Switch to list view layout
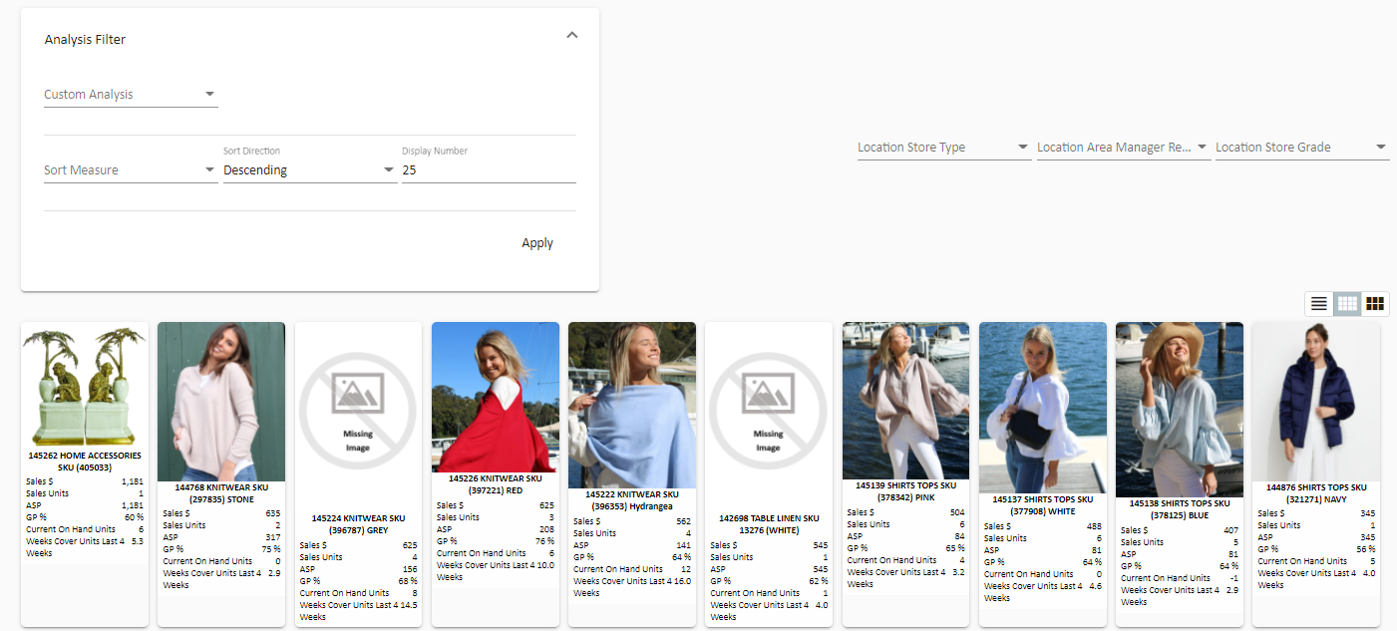This screenshot has height=631, width=1397. [x=1318, y=303]
